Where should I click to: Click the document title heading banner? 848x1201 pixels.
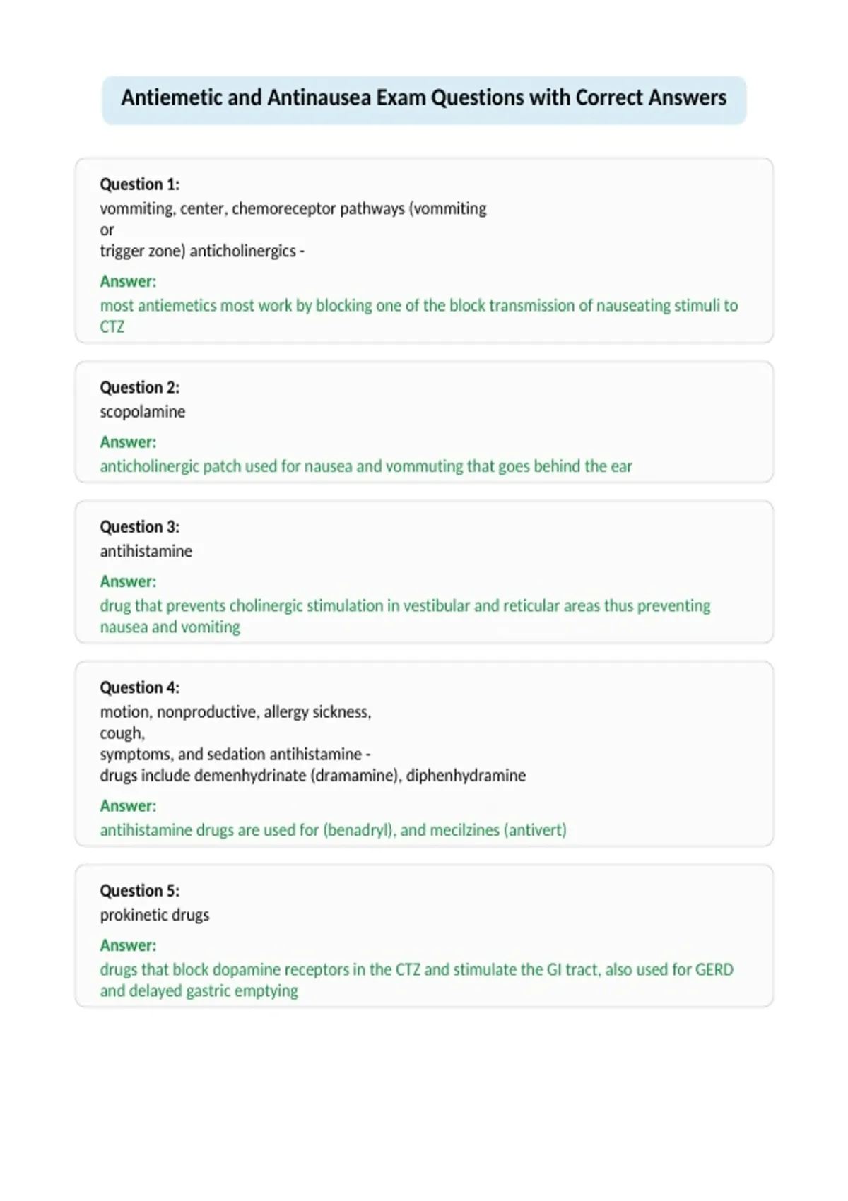pyautogui.click(x=424, y=100)
